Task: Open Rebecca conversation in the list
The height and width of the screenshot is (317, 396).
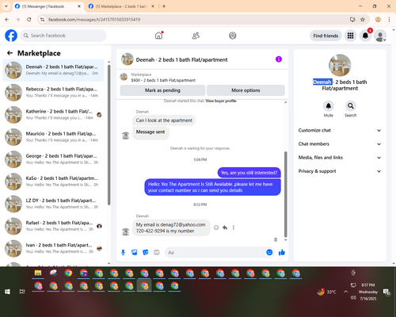Action: [x=53, y=93]
